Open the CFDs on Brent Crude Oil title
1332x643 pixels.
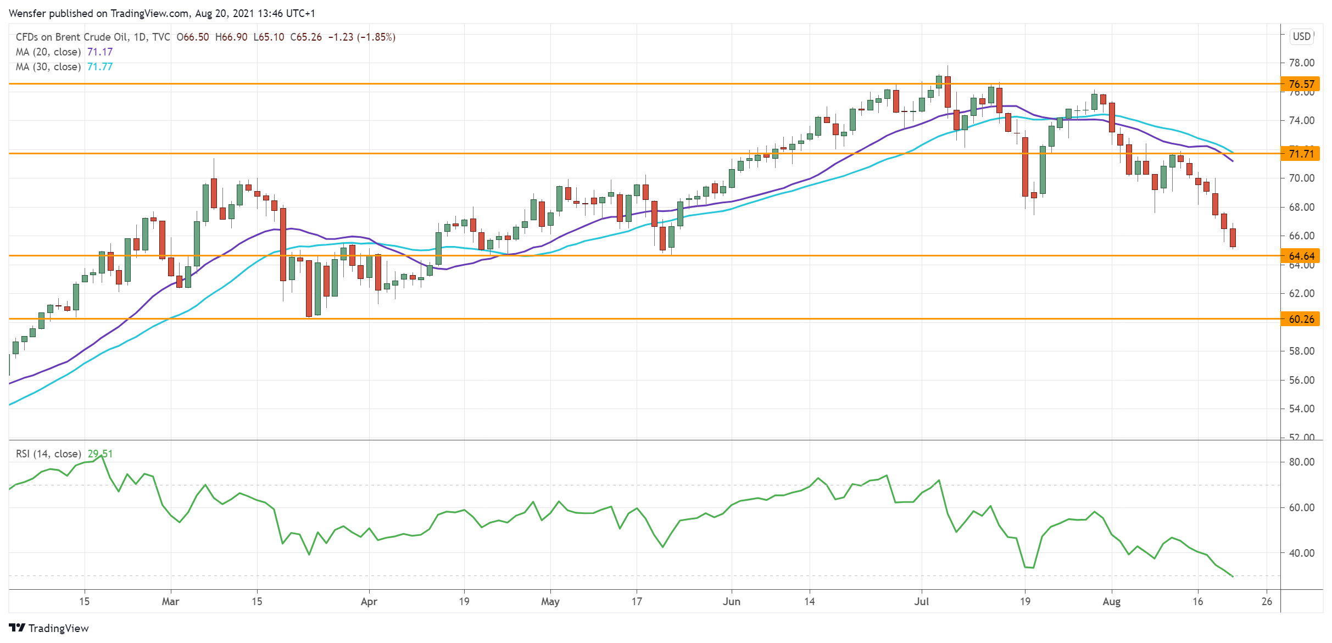[x=71, y=37]
